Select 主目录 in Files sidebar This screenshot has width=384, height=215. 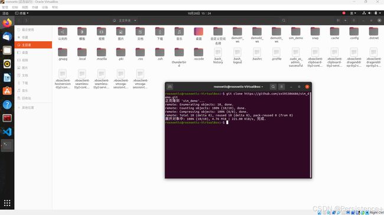33,45
